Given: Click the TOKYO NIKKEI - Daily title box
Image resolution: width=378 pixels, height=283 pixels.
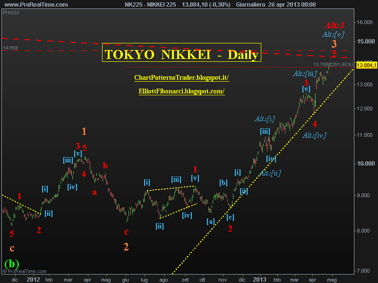Looking at the screenshot, I should click(x=181, y=52).
